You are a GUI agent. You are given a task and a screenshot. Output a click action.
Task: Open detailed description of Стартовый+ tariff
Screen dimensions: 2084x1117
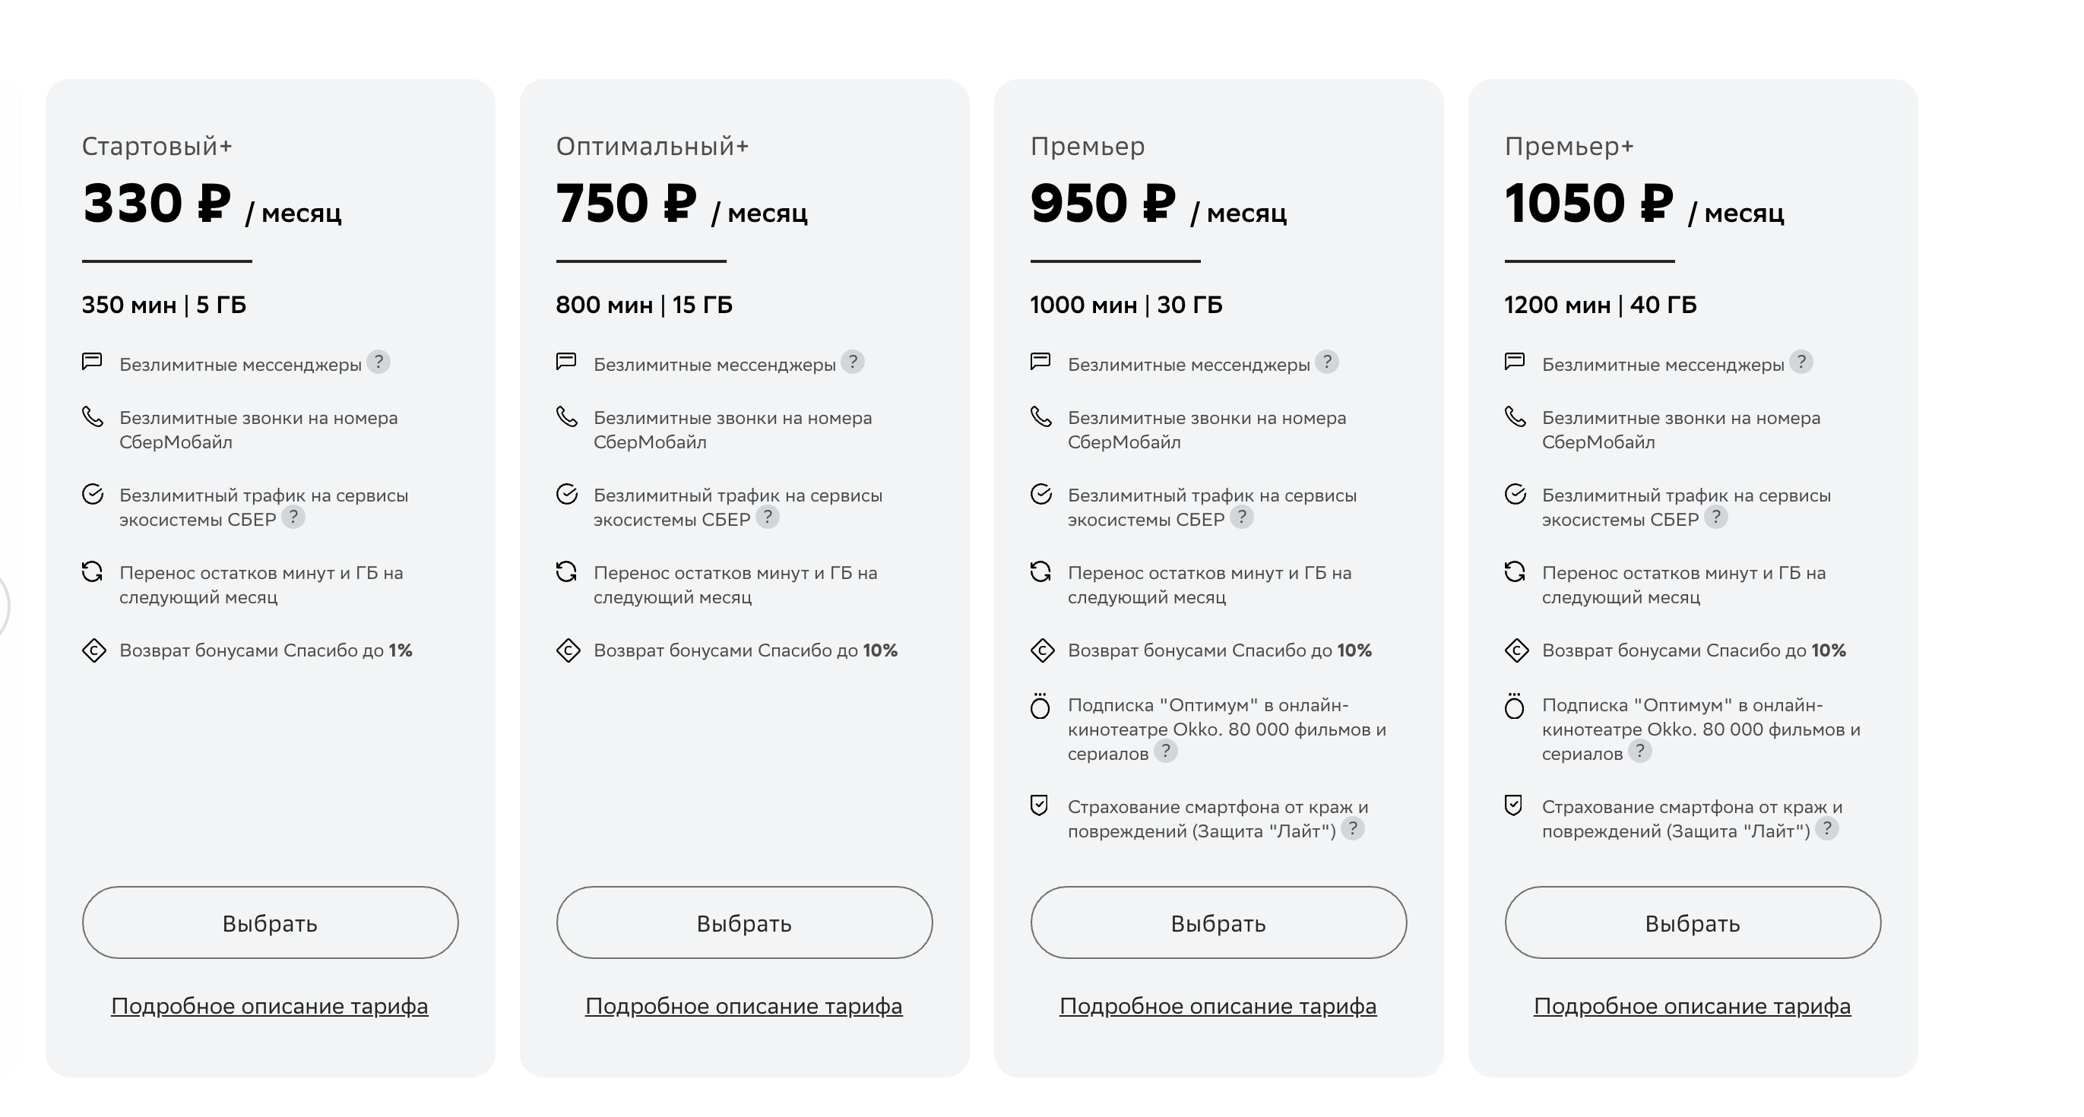tap(271, 1006)
